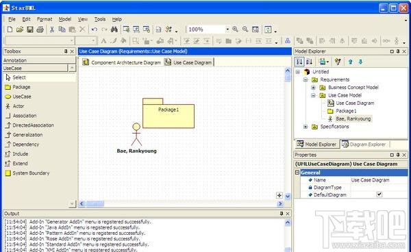Screen dimensions: 411x252
Task: Click the Zoom In magnifier icon
Action: [x=235, y=29]
